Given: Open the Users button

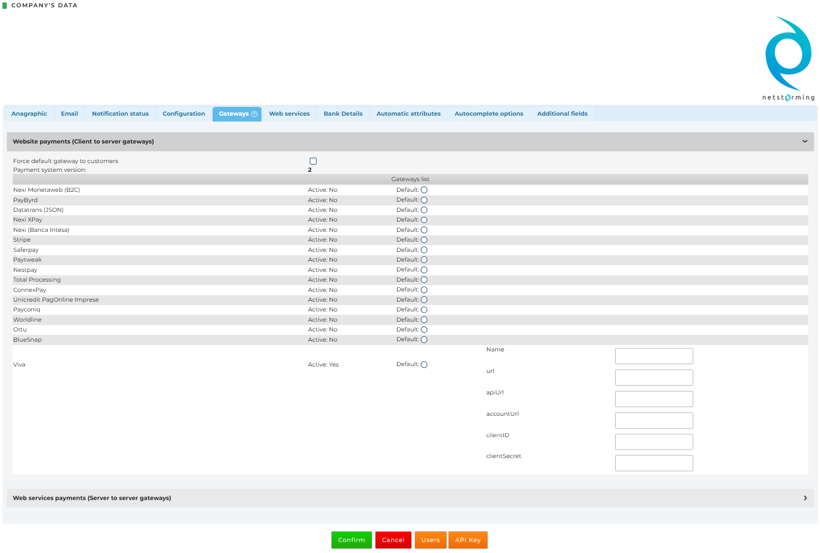Looking at the screenshot, I should click(430, 540).
